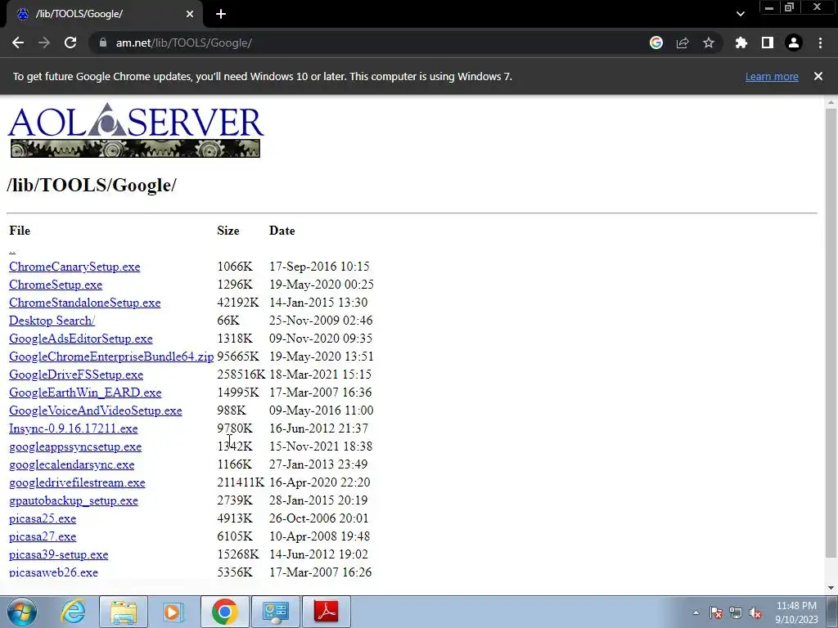
Task: Download gpautobackup_setup.exe
Action: coord(74,501)
